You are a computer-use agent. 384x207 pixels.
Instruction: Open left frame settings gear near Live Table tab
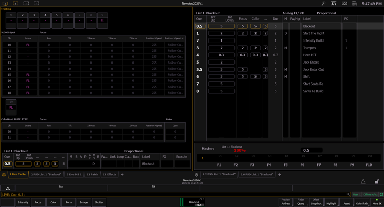pyautogui.click(x=4, y=175)
